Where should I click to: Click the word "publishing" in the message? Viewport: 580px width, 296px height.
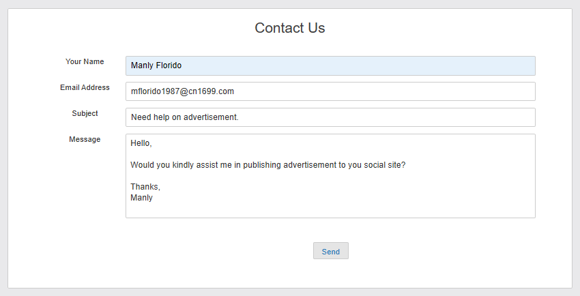point(261,166)
